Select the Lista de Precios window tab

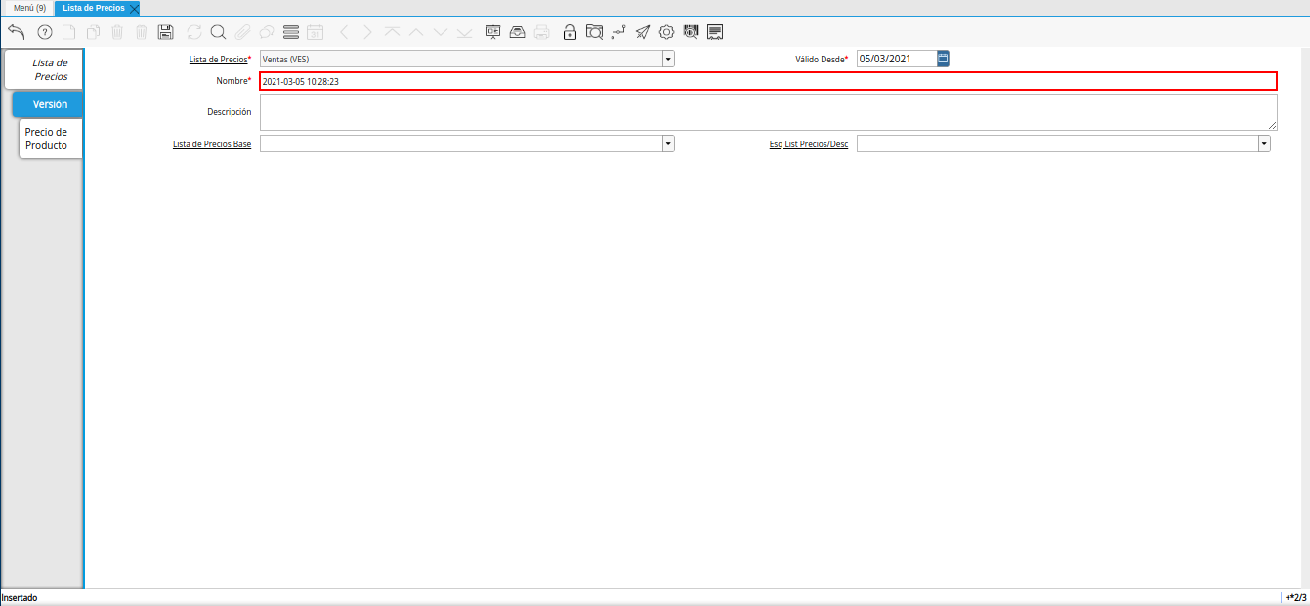click(x=94, y=8)
